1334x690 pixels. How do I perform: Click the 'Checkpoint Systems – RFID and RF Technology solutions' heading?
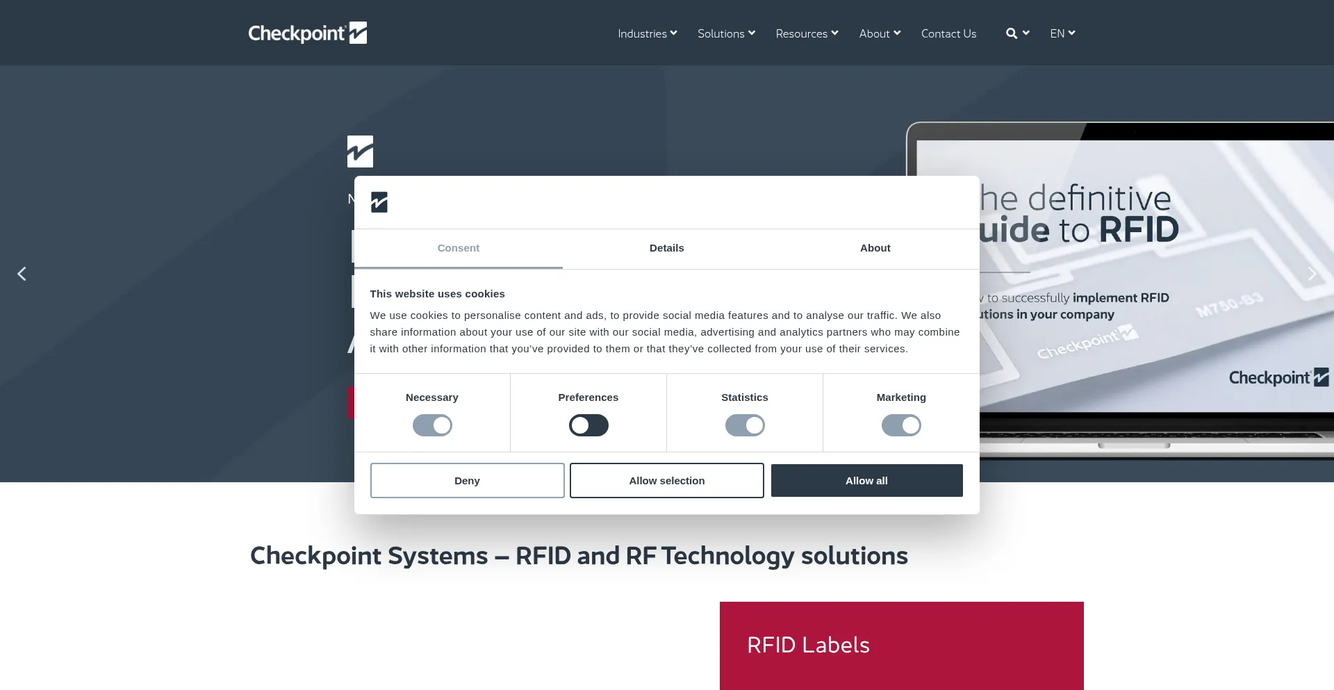(579, 556)
